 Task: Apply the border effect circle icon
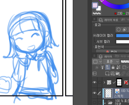pyautogui.click(x=119, y=30)
